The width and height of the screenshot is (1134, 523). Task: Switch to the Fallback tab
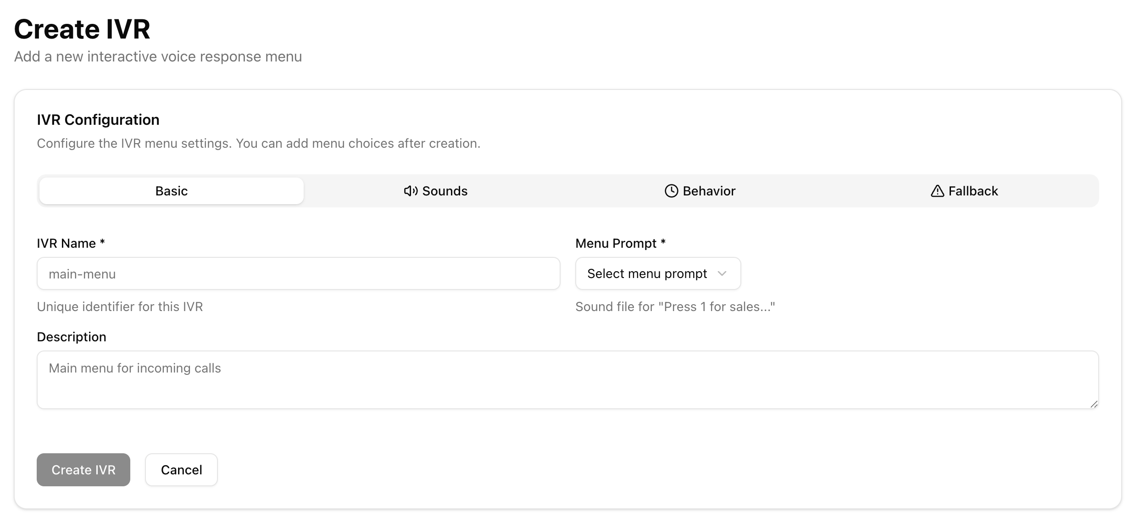(964, 191)
